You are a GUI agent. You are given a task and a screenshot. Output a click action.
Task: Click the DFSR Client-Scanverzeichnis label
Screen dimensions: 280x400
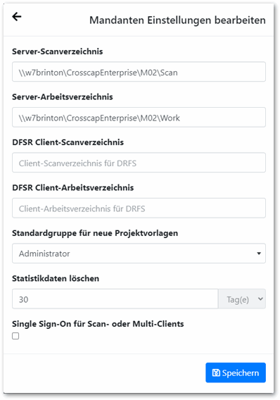pos(68,142)
